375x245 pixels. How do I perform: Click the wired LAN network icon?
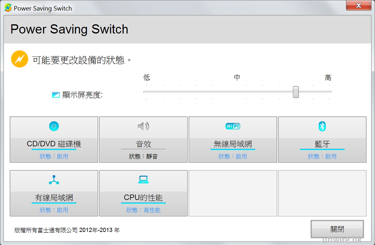click(54, 180)
